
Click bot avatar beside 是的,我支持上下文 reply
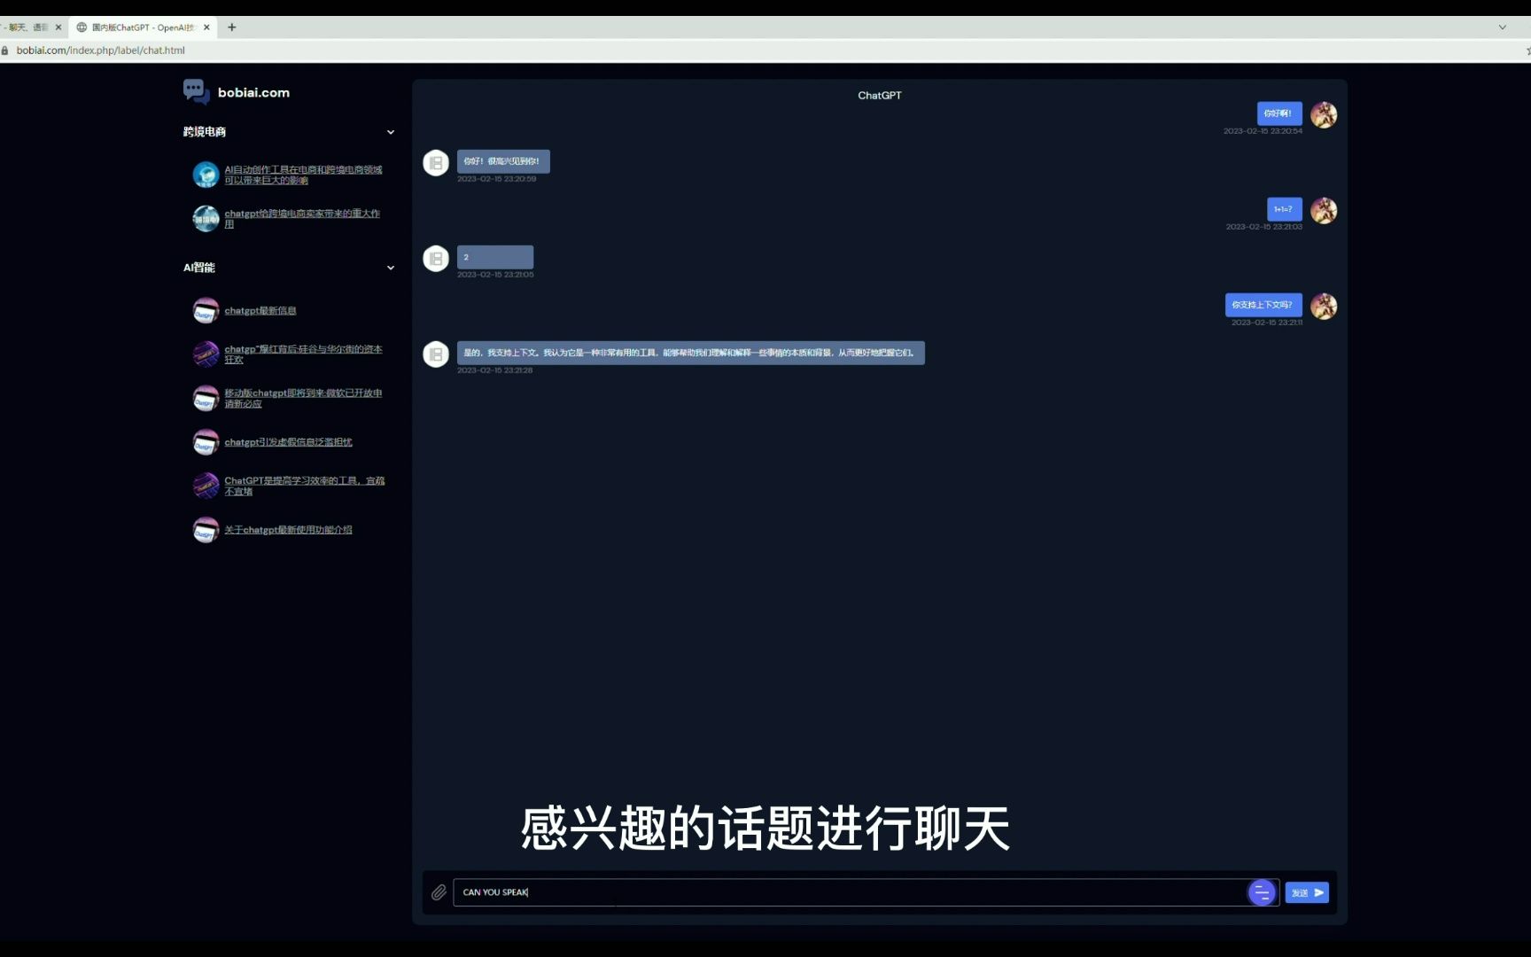pos(436,354)
